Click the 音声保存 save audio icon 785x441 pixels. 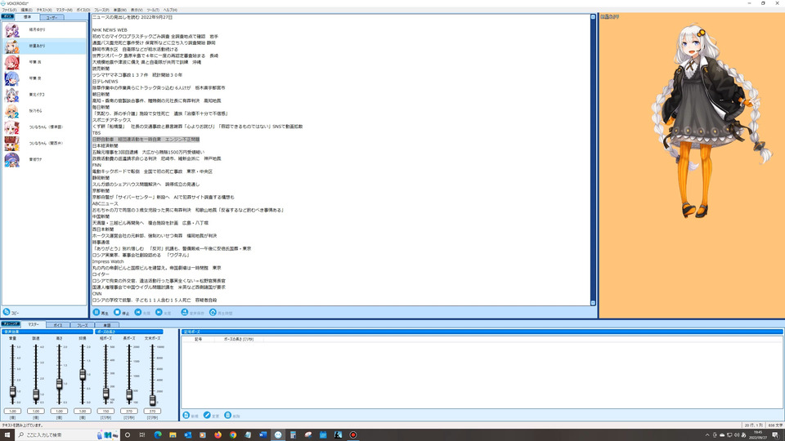[185, 313]
